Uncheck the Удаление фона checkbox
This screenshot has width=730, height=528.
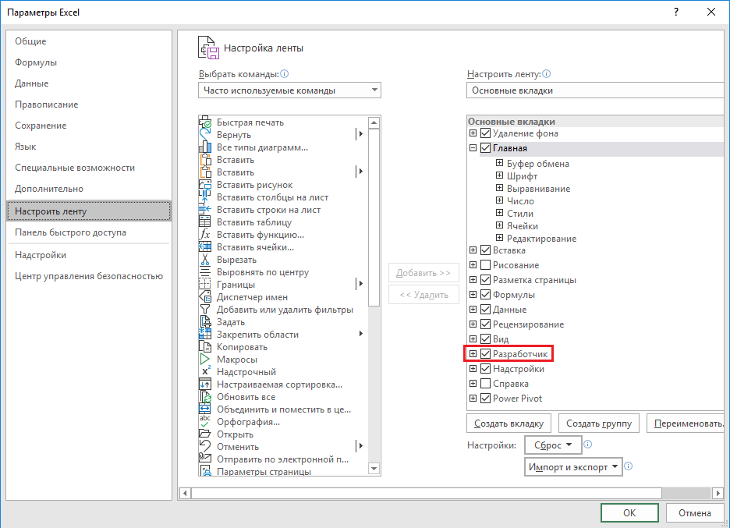[485, 133]
